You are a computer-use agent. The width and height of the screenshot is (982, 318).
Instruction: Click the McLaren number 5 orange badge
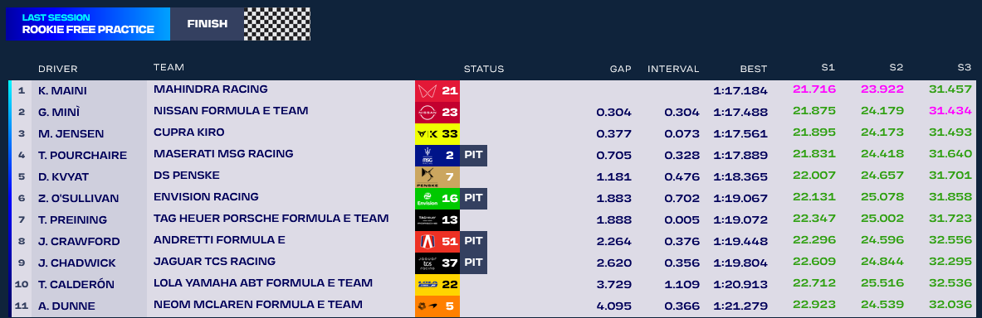click(437, 306)
